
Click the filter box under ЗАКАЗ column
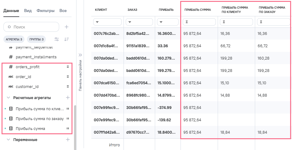coord(139,22)
